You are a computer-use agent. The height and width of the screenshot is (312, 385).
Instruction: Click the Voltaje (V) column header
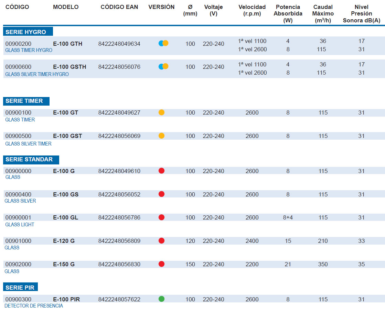tap(213, 10)
